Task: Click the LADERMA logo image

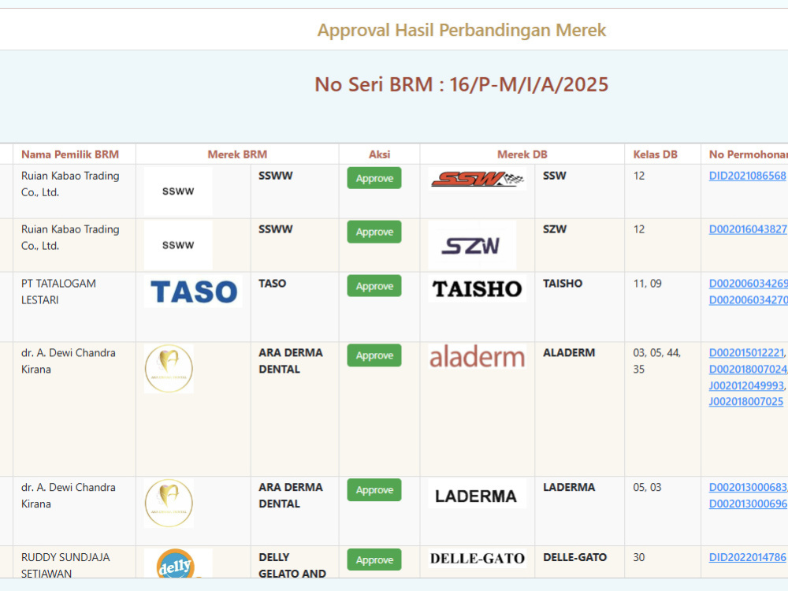Action: [x=477, y=493]
